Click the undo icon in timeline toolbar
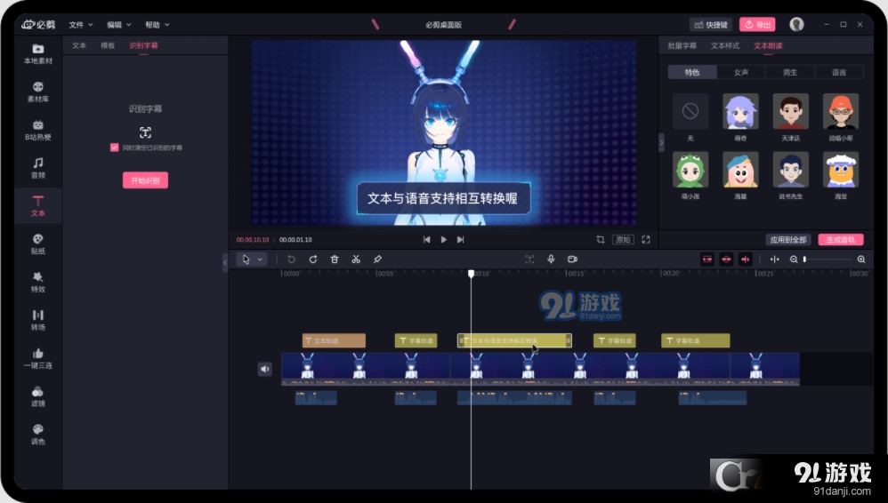 (291, 259)
